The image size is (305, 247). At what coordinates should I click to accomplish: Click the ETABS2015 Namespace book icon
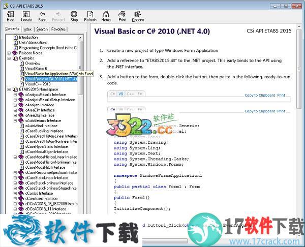coord(15,89)
